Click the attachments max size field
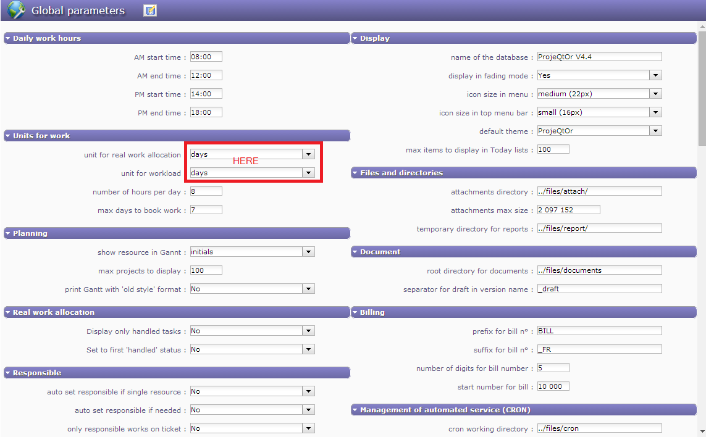 tap(568, 210)
